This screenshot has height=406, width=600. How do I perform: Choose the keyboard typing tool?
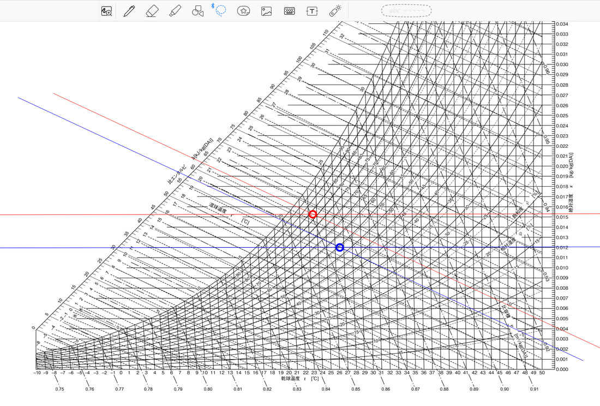[289, 11]
